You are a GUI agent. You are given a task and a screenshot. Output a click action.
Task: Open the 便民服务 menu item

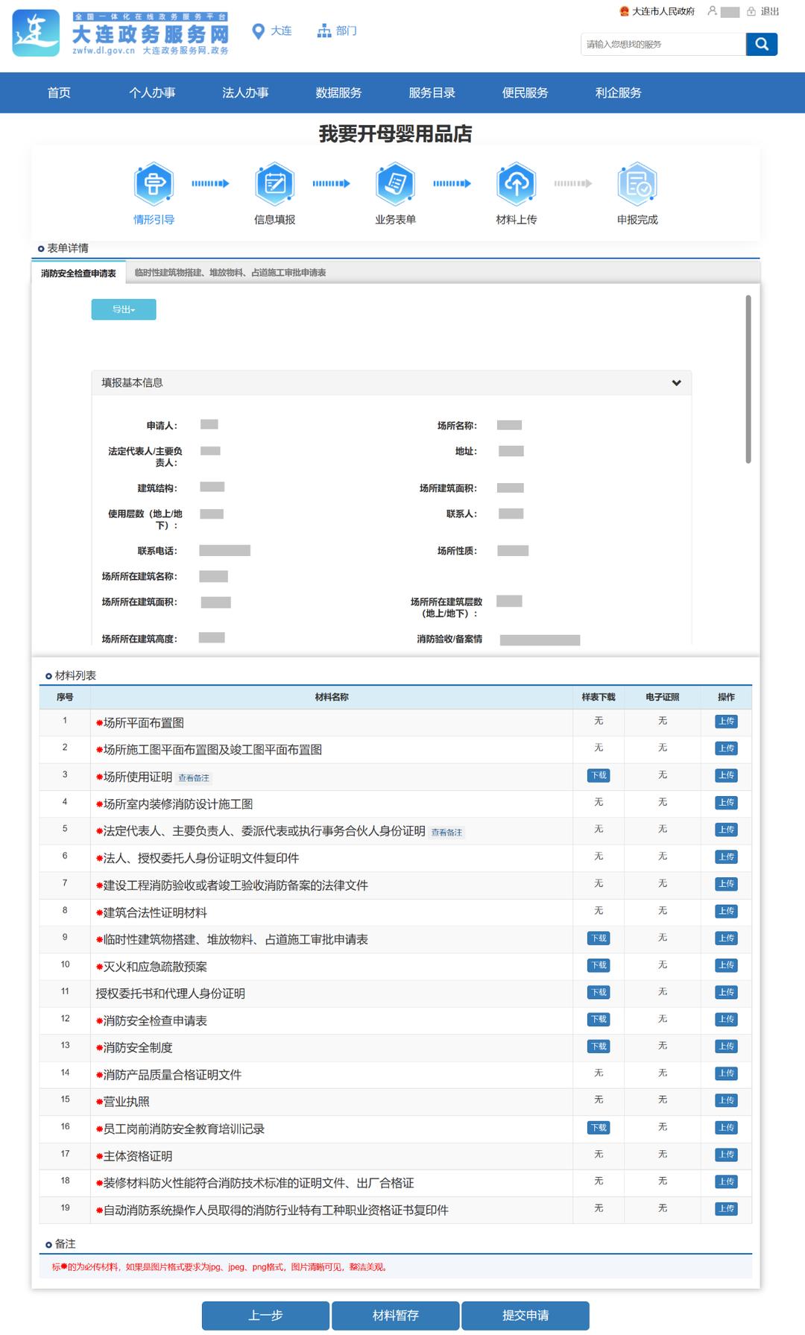525,93
